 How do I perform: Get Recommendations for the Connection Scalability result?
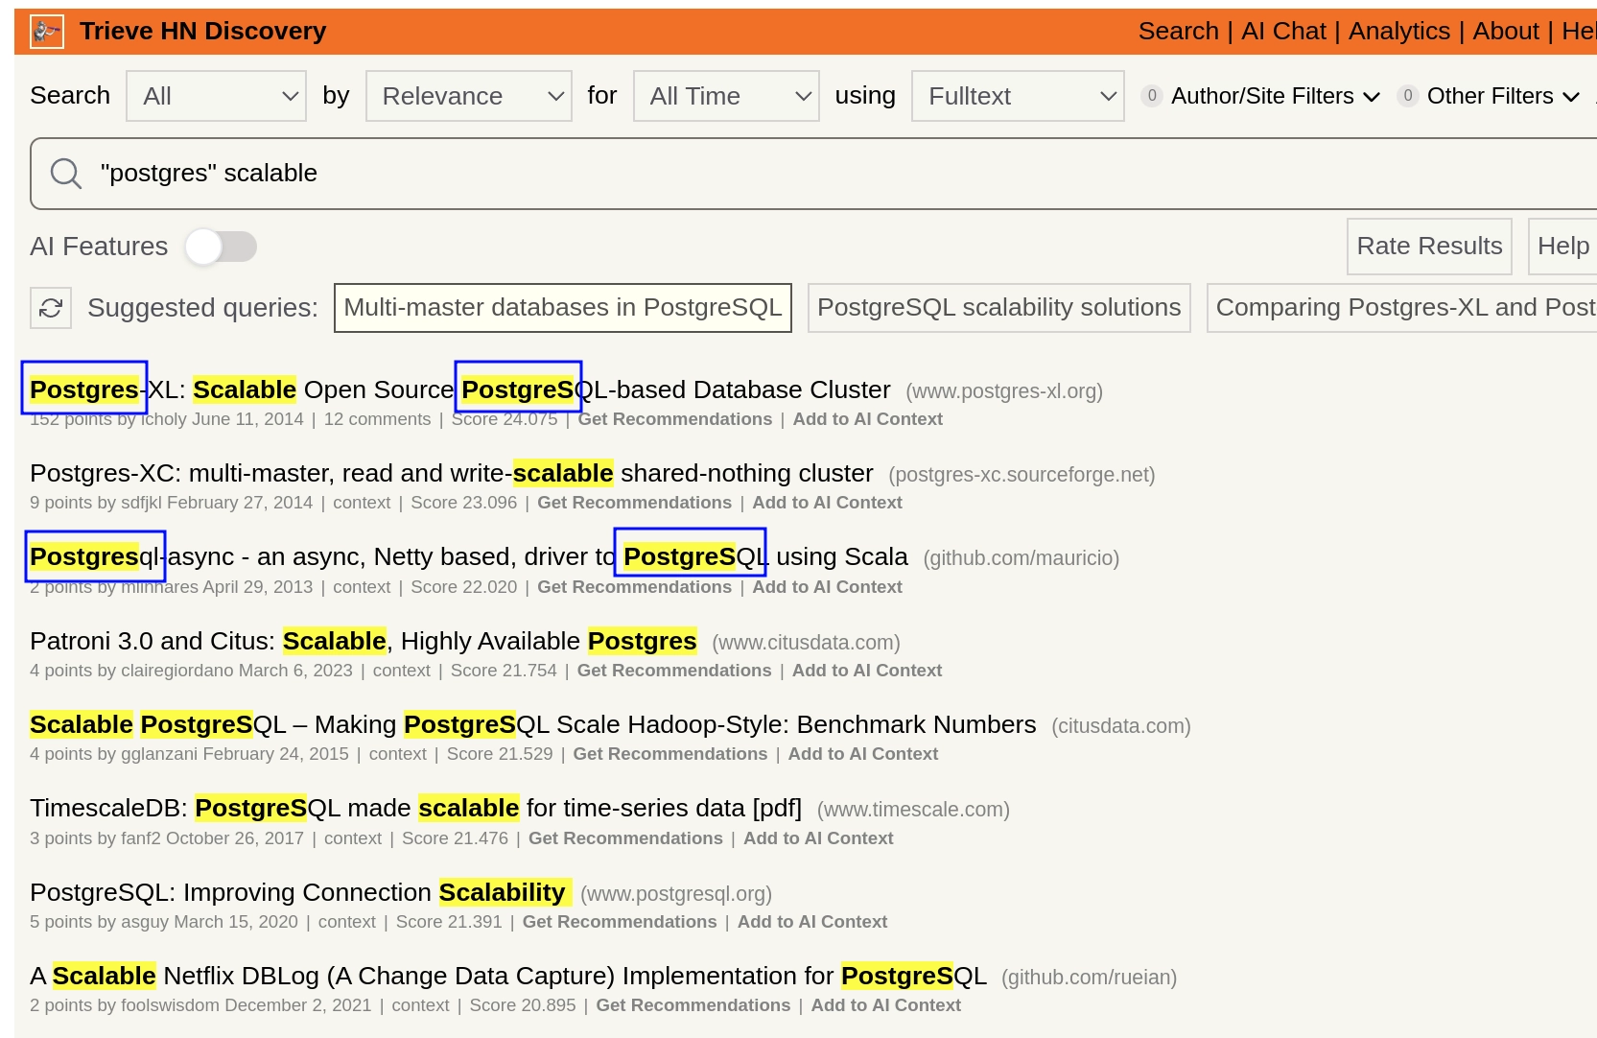pyautogui.click(x=620, y=922)
